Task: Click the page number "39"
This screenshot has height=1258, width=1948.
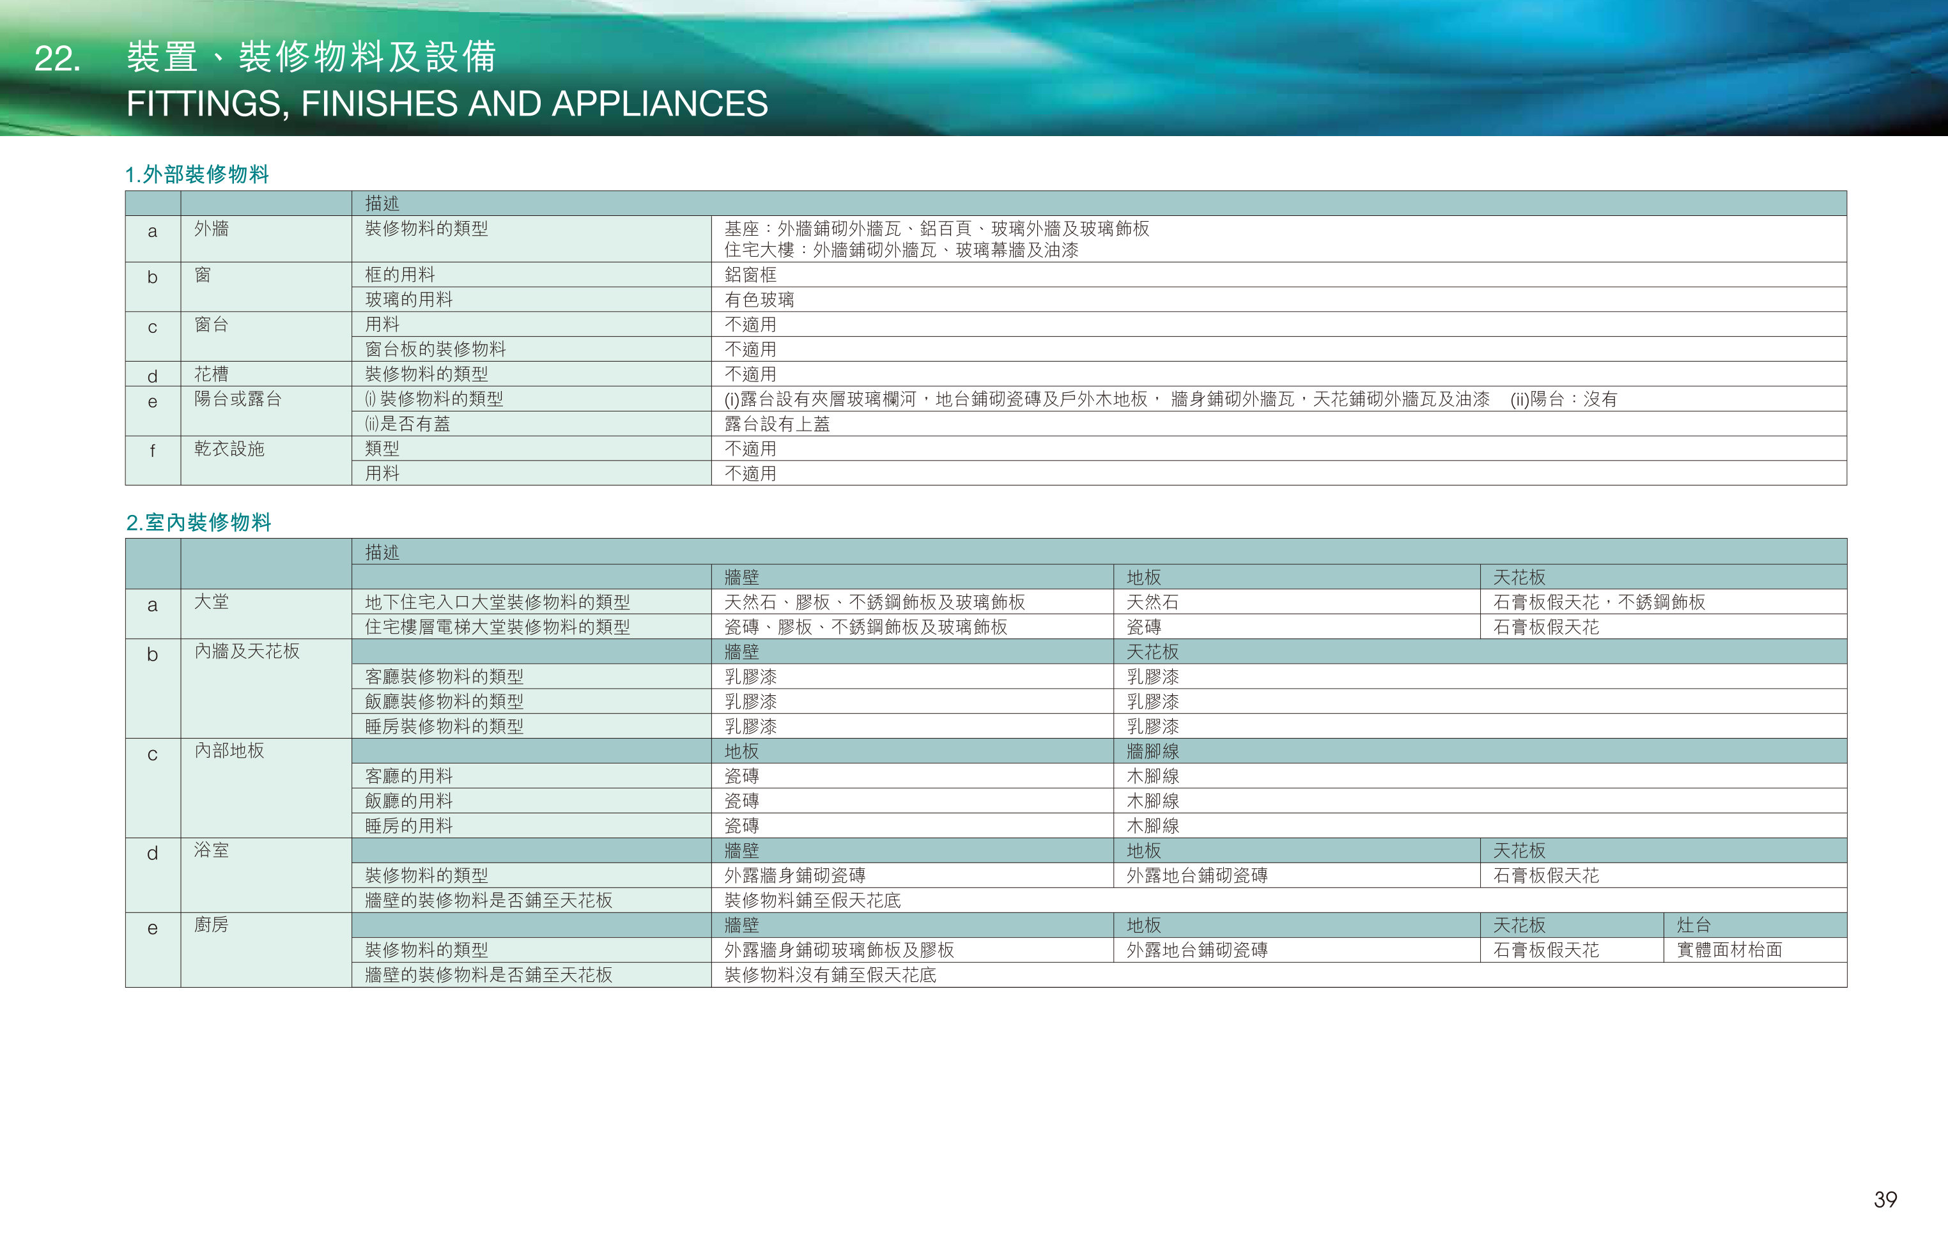Action: point(1885,1200)
